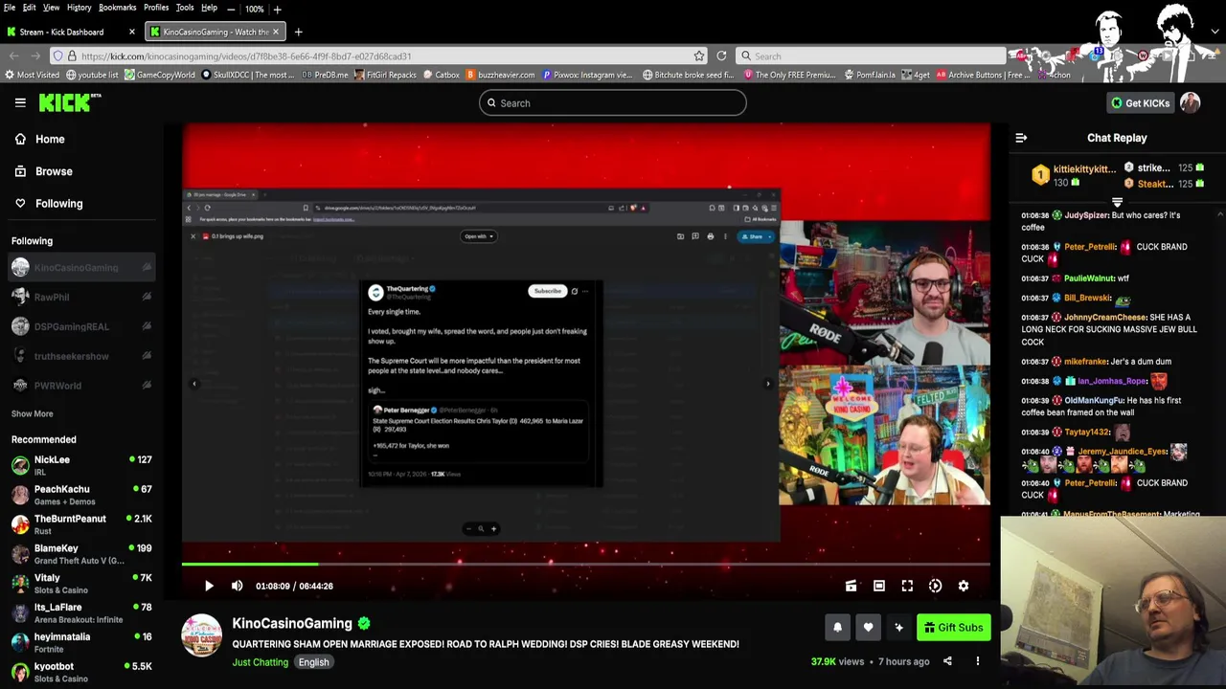
Task: Mute the video with the speaker icon
Action: [237, 586]
